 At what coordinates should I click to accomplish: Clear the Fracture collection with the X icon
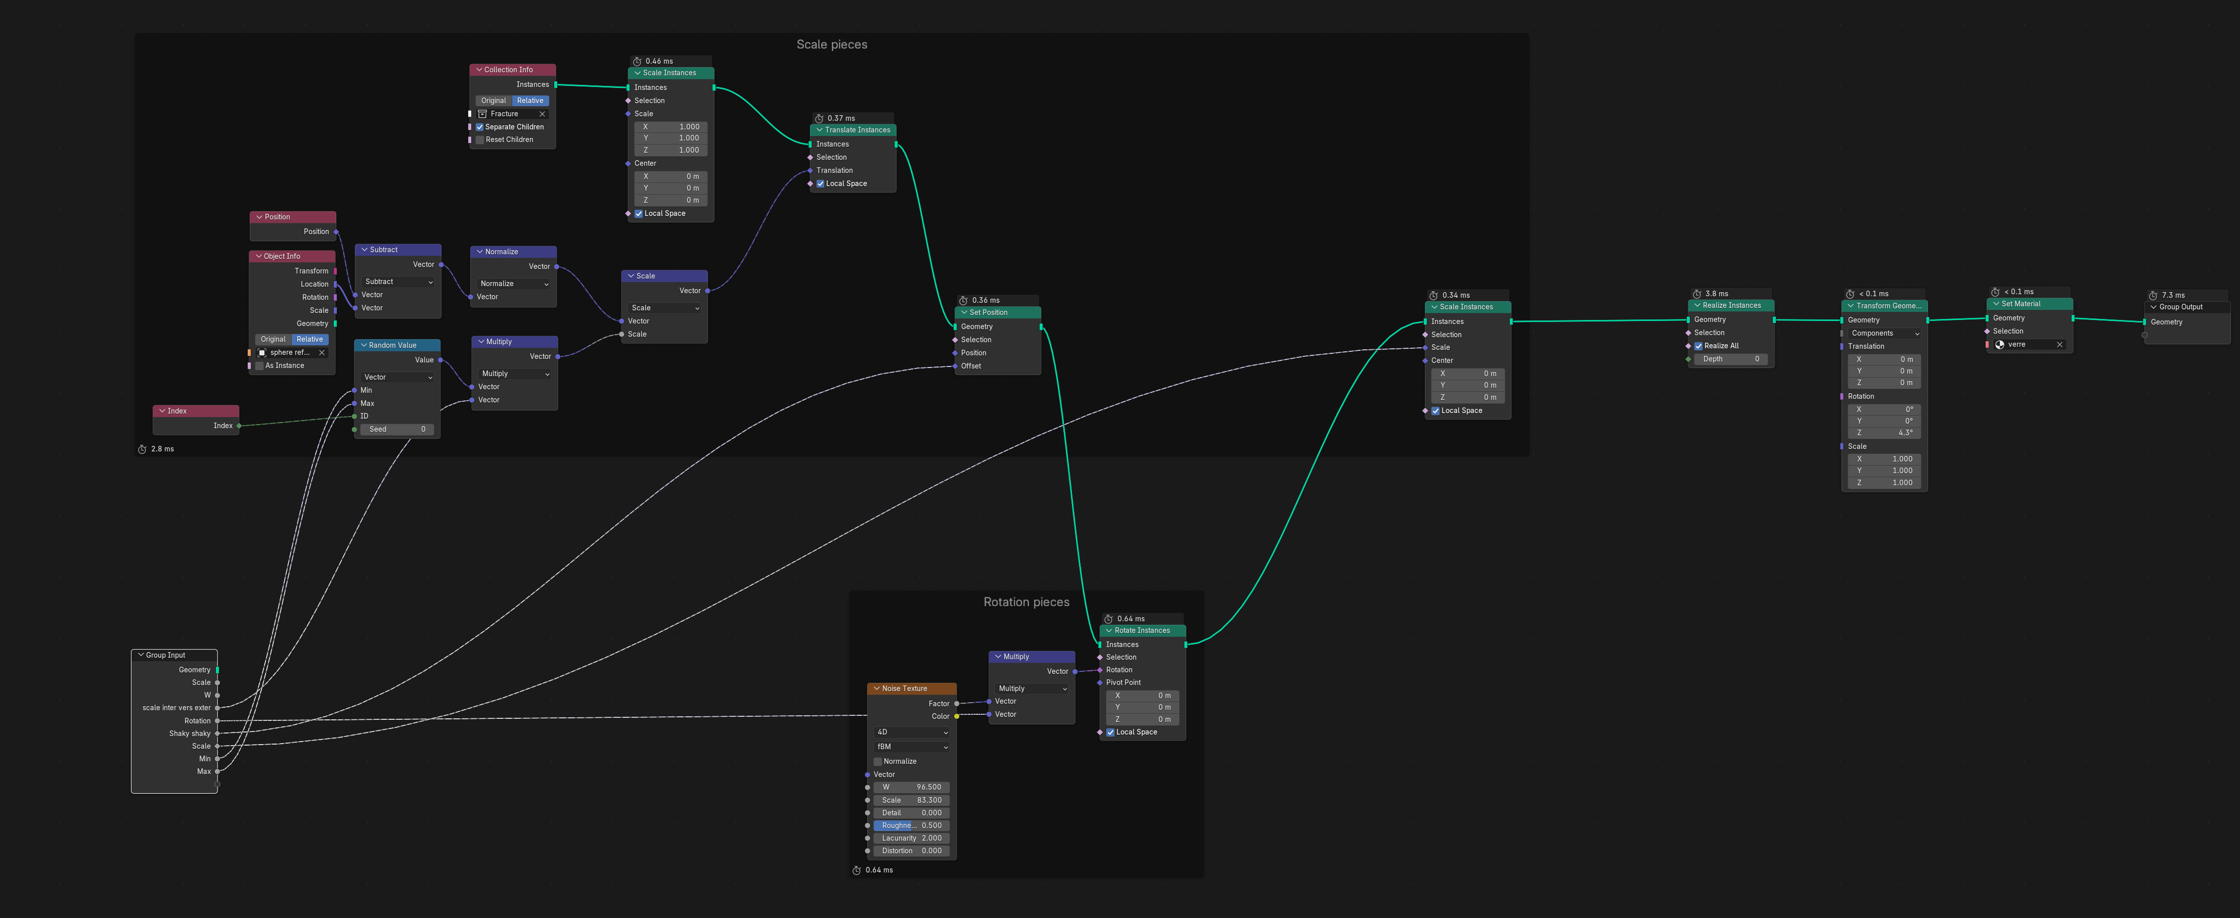coord(542,114)
